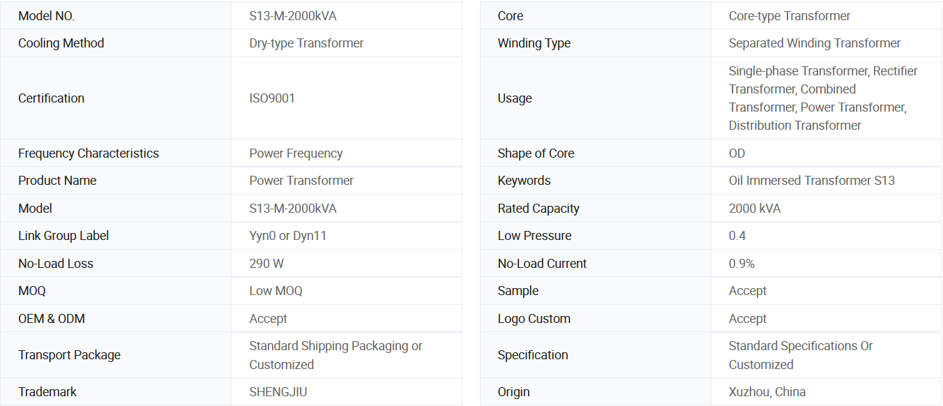Click the "OEM & ODM" label

pos(52,319)
